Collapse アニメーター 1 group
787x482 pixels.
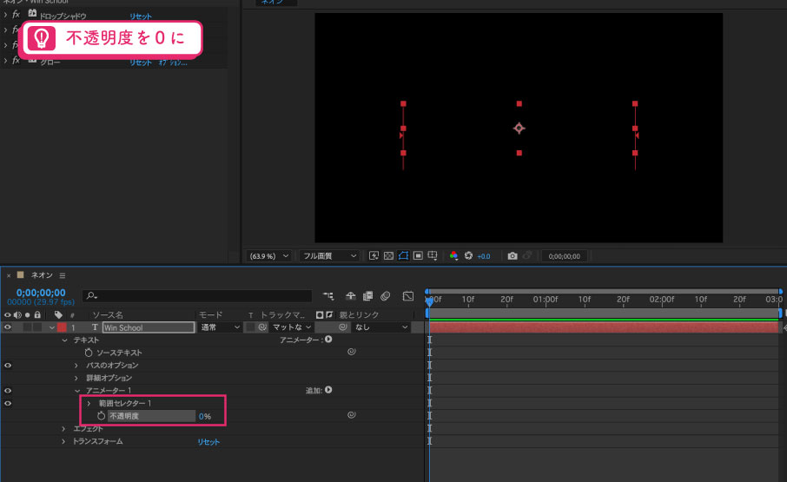(x=76, y=391)
